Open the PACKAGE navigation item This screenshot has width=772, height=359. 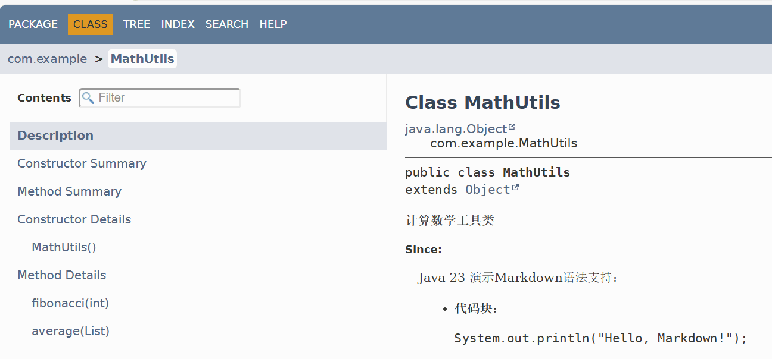33,24
